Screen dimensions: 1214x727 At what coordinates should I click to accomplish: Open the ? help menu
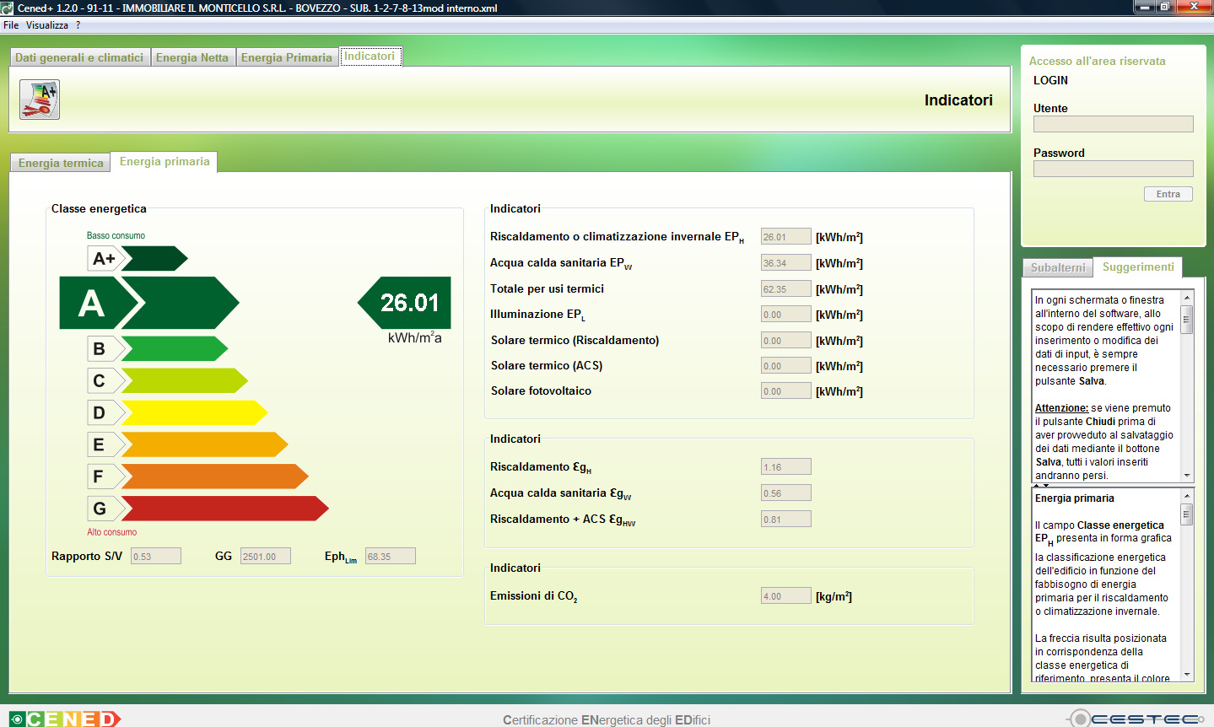coord(78,25)
